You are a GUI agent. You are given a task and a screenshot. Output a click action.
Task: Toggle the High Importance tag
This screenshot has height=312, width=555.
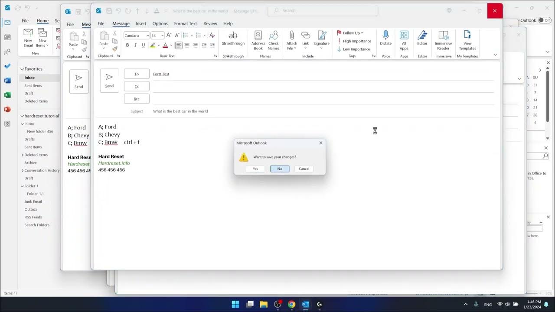tap(354, 41)
